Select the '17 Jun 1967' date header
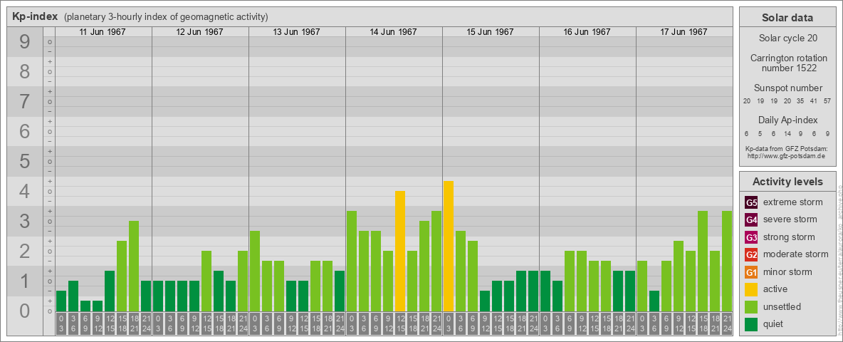This screenshot has width=843, height=342. click(x=684, y=32)
